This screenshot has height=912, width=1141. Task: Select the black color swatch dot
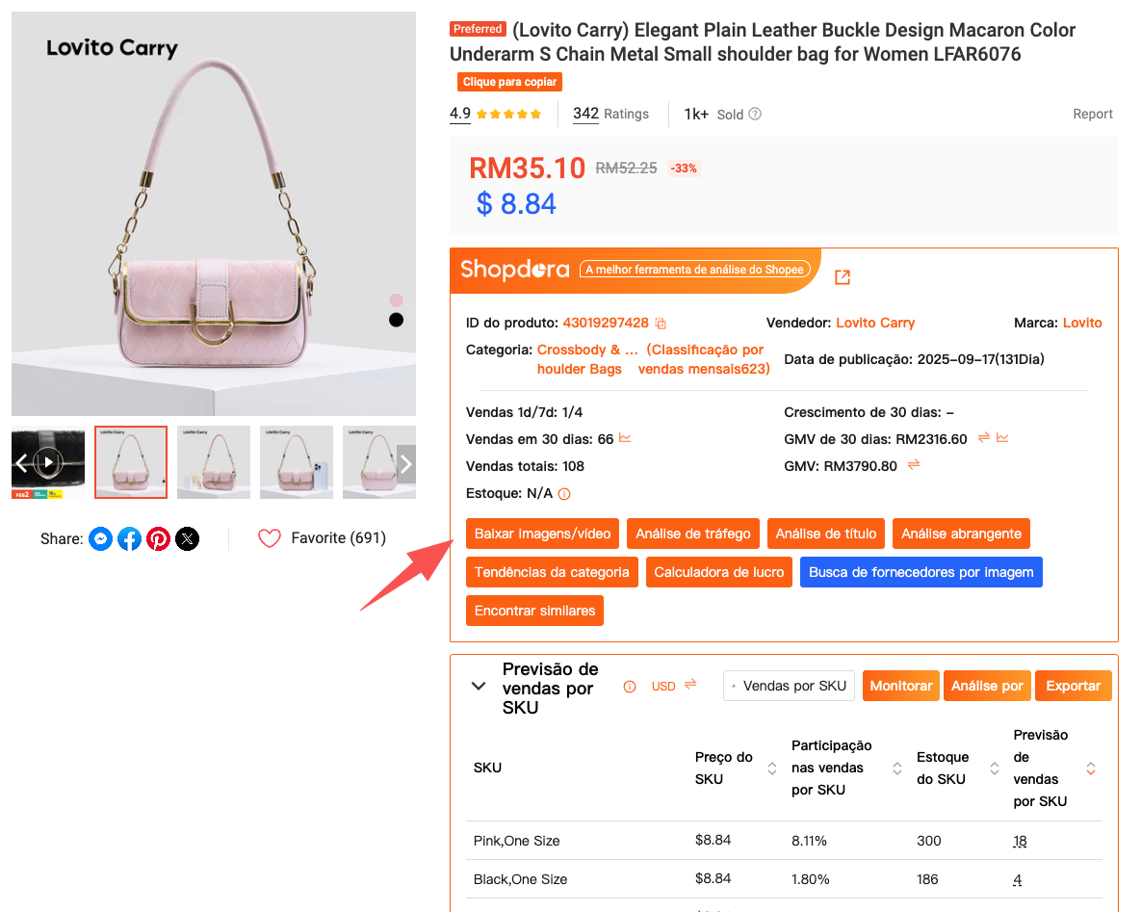point(396,320)
